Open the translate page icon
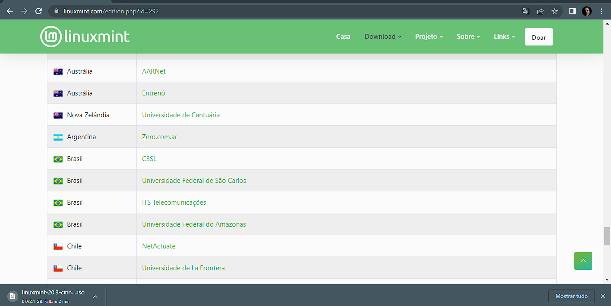This screenshot has width=611, height=306. (526, 11)
